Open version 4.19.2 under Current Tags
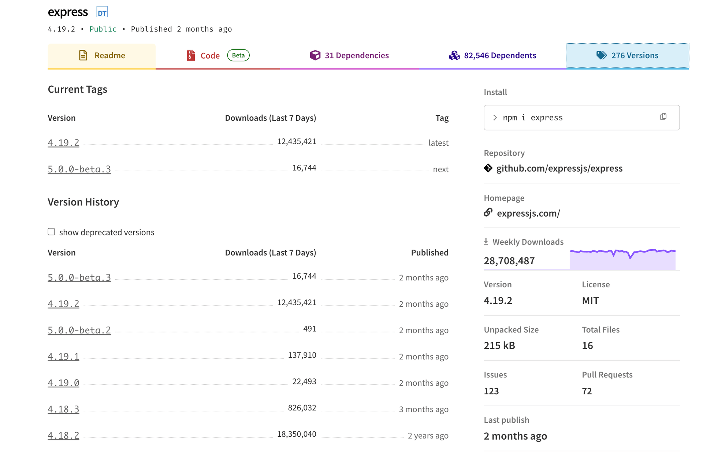This screenshot has height=455, width=703. coord(63,143)
